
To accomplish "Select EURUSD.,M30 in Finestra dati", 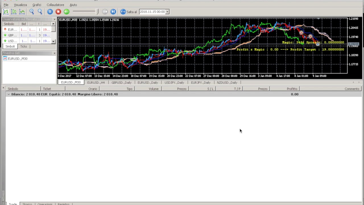I will click(18, 59).
